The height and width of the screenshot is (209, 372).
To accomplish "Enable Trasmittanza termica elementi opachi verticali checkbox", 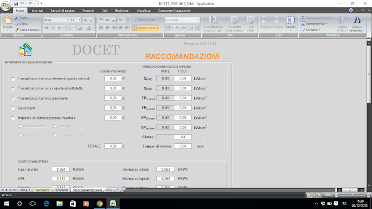I will click(x=13, y=79).
